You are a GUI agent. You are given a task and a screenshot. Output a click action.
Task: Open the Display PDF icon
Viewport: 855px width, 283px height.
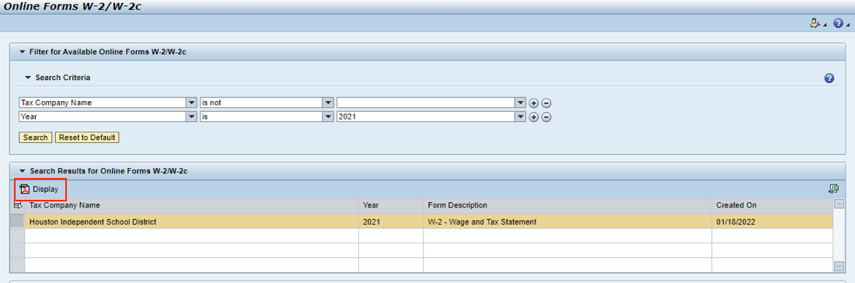pos(24,189)
